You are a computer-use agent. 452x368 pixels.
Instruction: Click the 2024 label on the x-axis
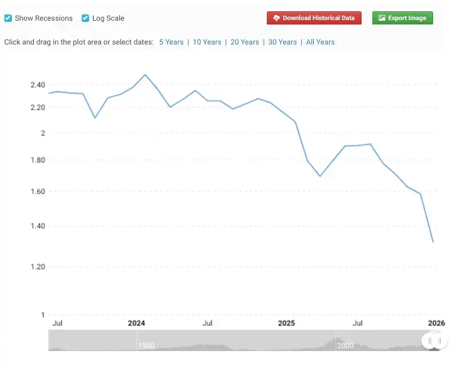(x=136, y=323)
